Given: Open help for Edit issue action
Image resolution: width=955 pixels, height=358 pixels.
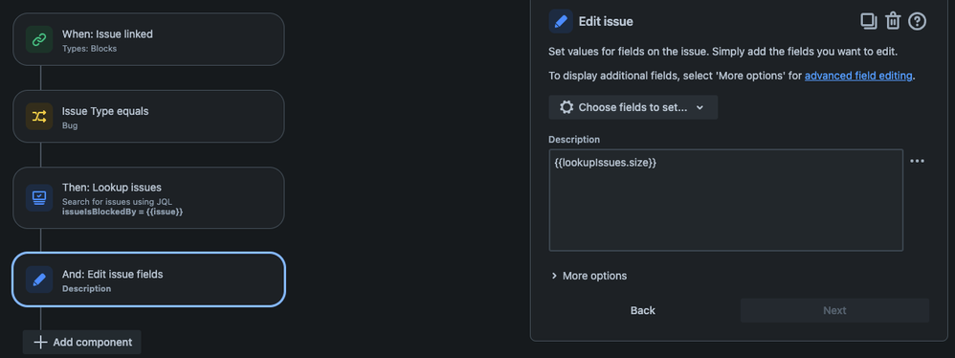Looking at the screenshot, I should [x=918, y=21].
